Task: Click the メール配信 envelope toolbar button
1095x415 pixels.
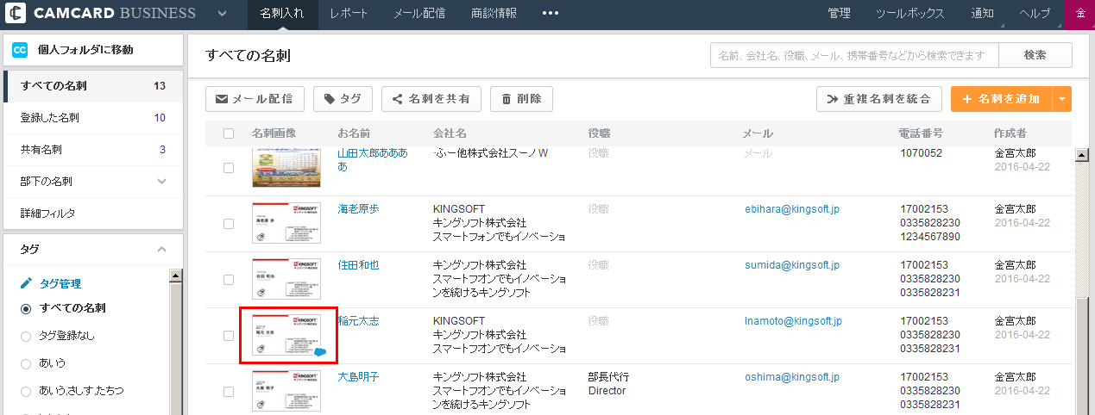Action: tap(255, 99)
